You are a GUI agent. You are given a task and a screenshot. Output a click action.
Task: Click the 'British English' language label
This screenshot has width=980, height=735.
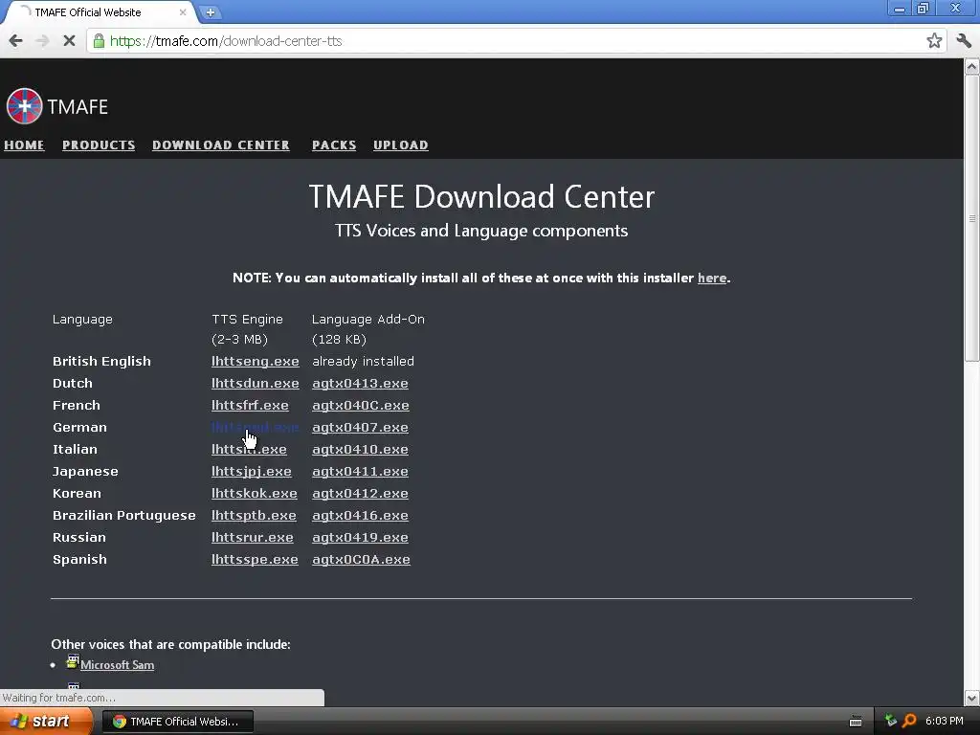click(x=101, y=361)
